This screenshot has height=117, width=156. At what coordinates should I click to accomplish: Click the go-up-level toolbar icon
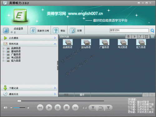coord(140,37)
